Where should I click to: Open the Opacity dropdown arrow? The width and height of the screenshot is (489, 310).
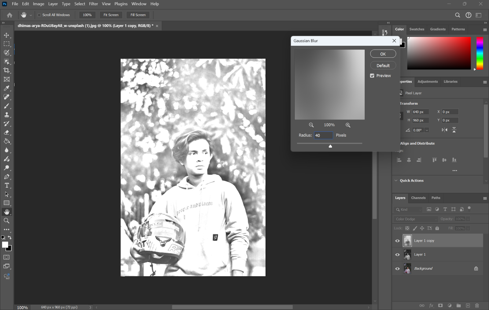click(468, 219)
